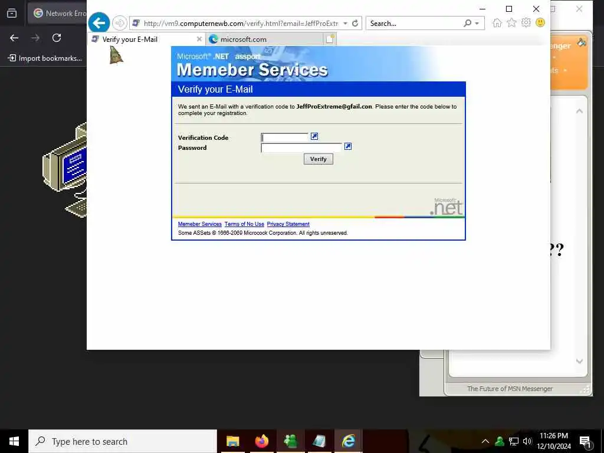
Task: Open Firefox from the taskbar
Action: tap(261, 441)
